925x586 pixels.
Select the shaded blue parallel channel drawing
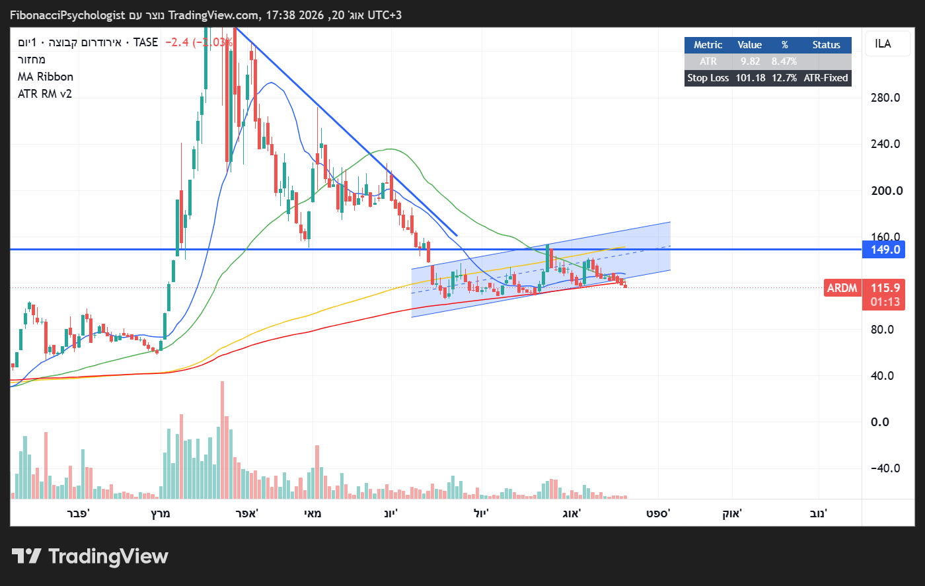[x=540, y=270]
